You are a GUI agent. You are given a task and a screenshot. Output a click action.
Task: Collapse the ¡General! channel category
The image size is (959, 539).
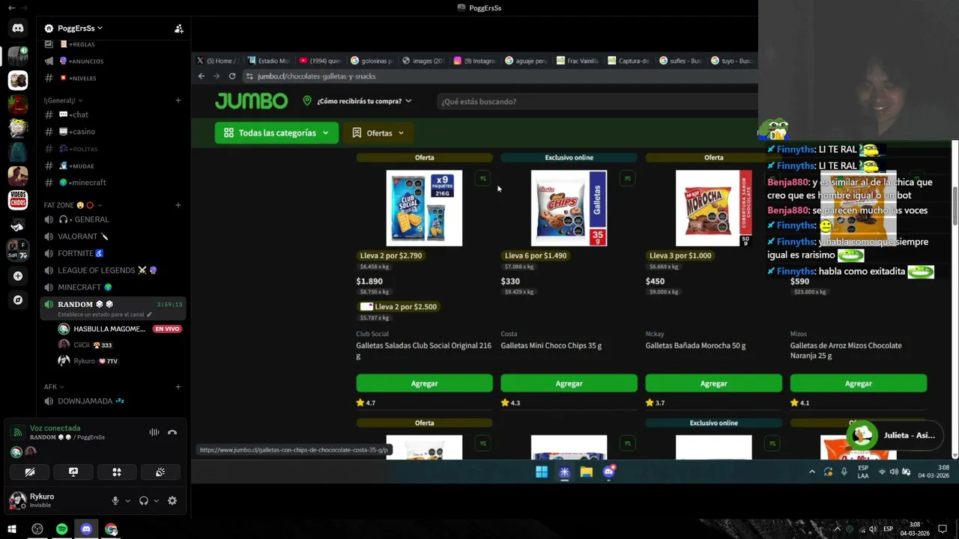click(63, 100)
